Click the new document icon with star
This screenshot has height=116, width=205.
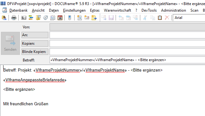79,18
